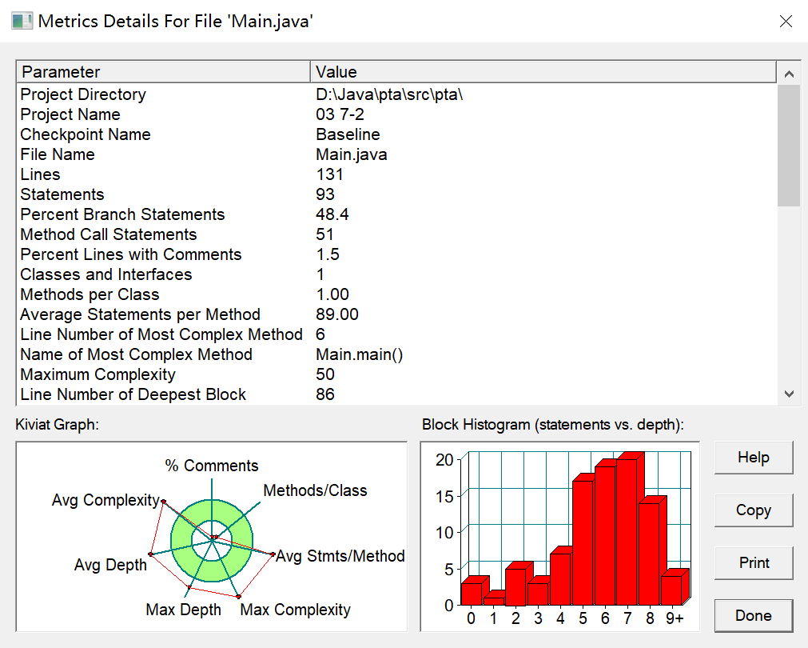Viewport: 808px width, 648px height.
Task: Select the 'Average Statements per Method' row
Action: (x=396, y=314)
